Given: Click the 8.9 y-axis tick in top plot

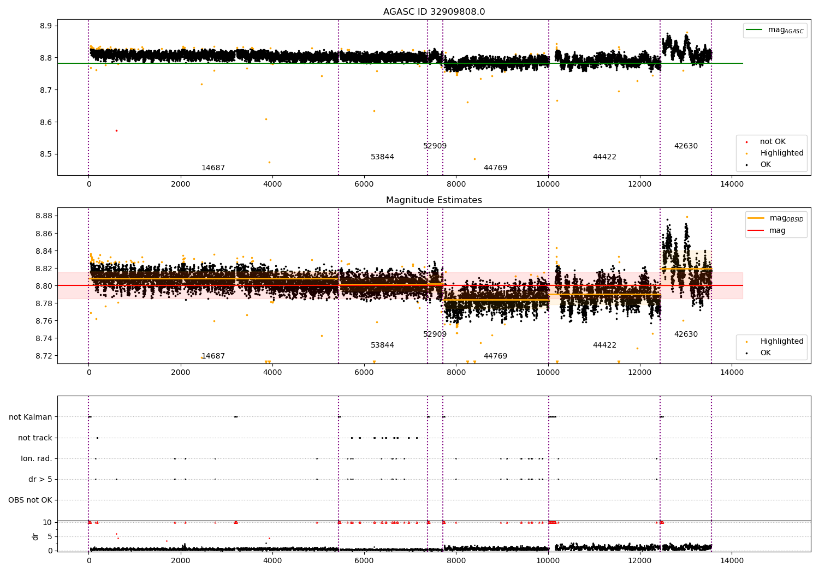Looking at the screenshot, I should pyautogui.click(x=46, y=26).
